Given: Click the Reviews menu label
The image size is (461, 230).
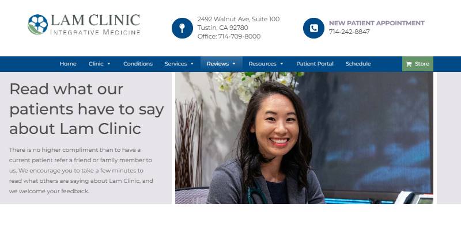Looking at the screenshot, I should [x=218, y=64].
